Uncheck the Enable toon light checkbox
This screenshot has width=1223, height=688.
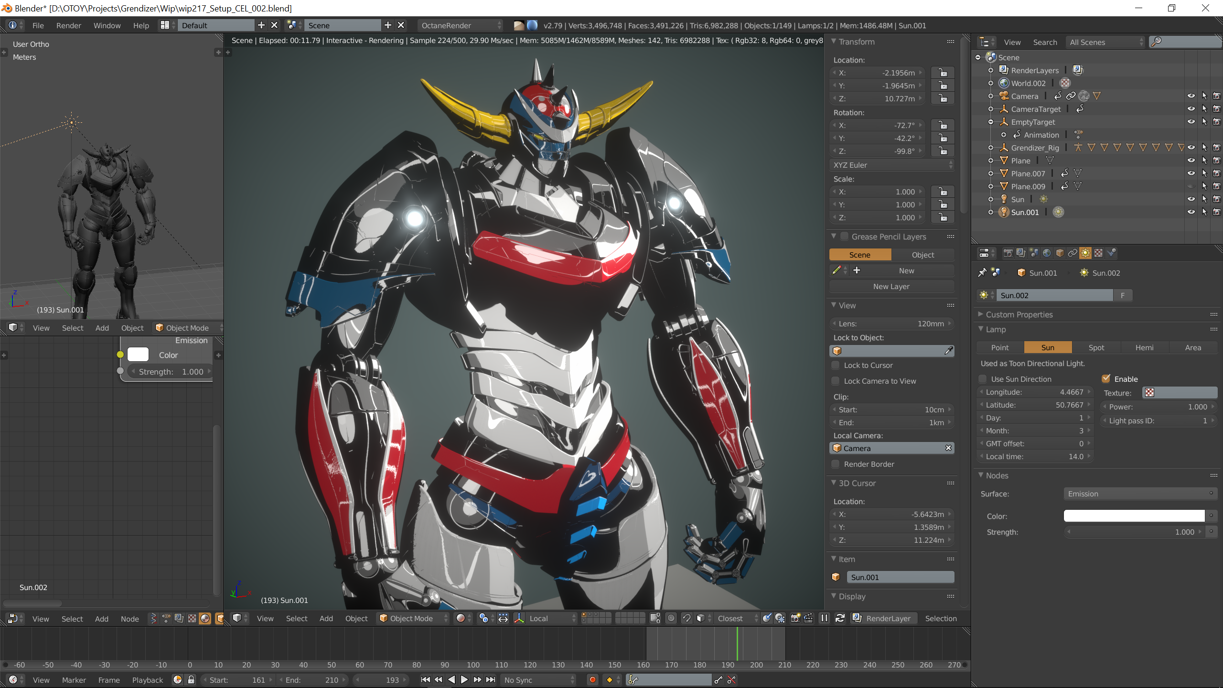click(x=1106, y=379)
